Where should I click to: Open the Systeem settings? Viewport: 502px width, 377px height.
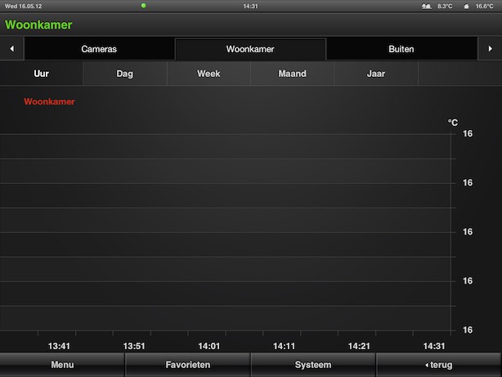313,365
